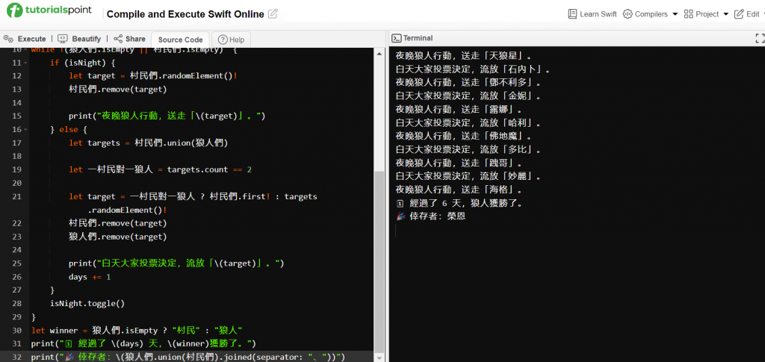Image resolution: width=765 pixels, height=362 pixels.
Task: Click terminal output line mentioning 跩哥
Action: click(x=459, y=163)
